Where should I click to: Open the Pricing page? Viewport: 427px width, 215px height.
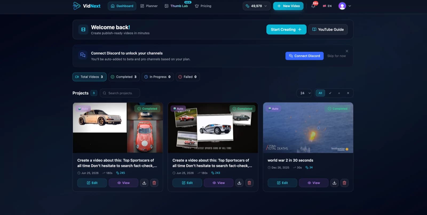203,6
